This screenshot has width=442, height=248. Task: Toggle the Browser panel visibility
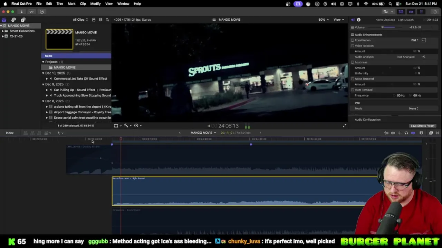pos(401,12)
